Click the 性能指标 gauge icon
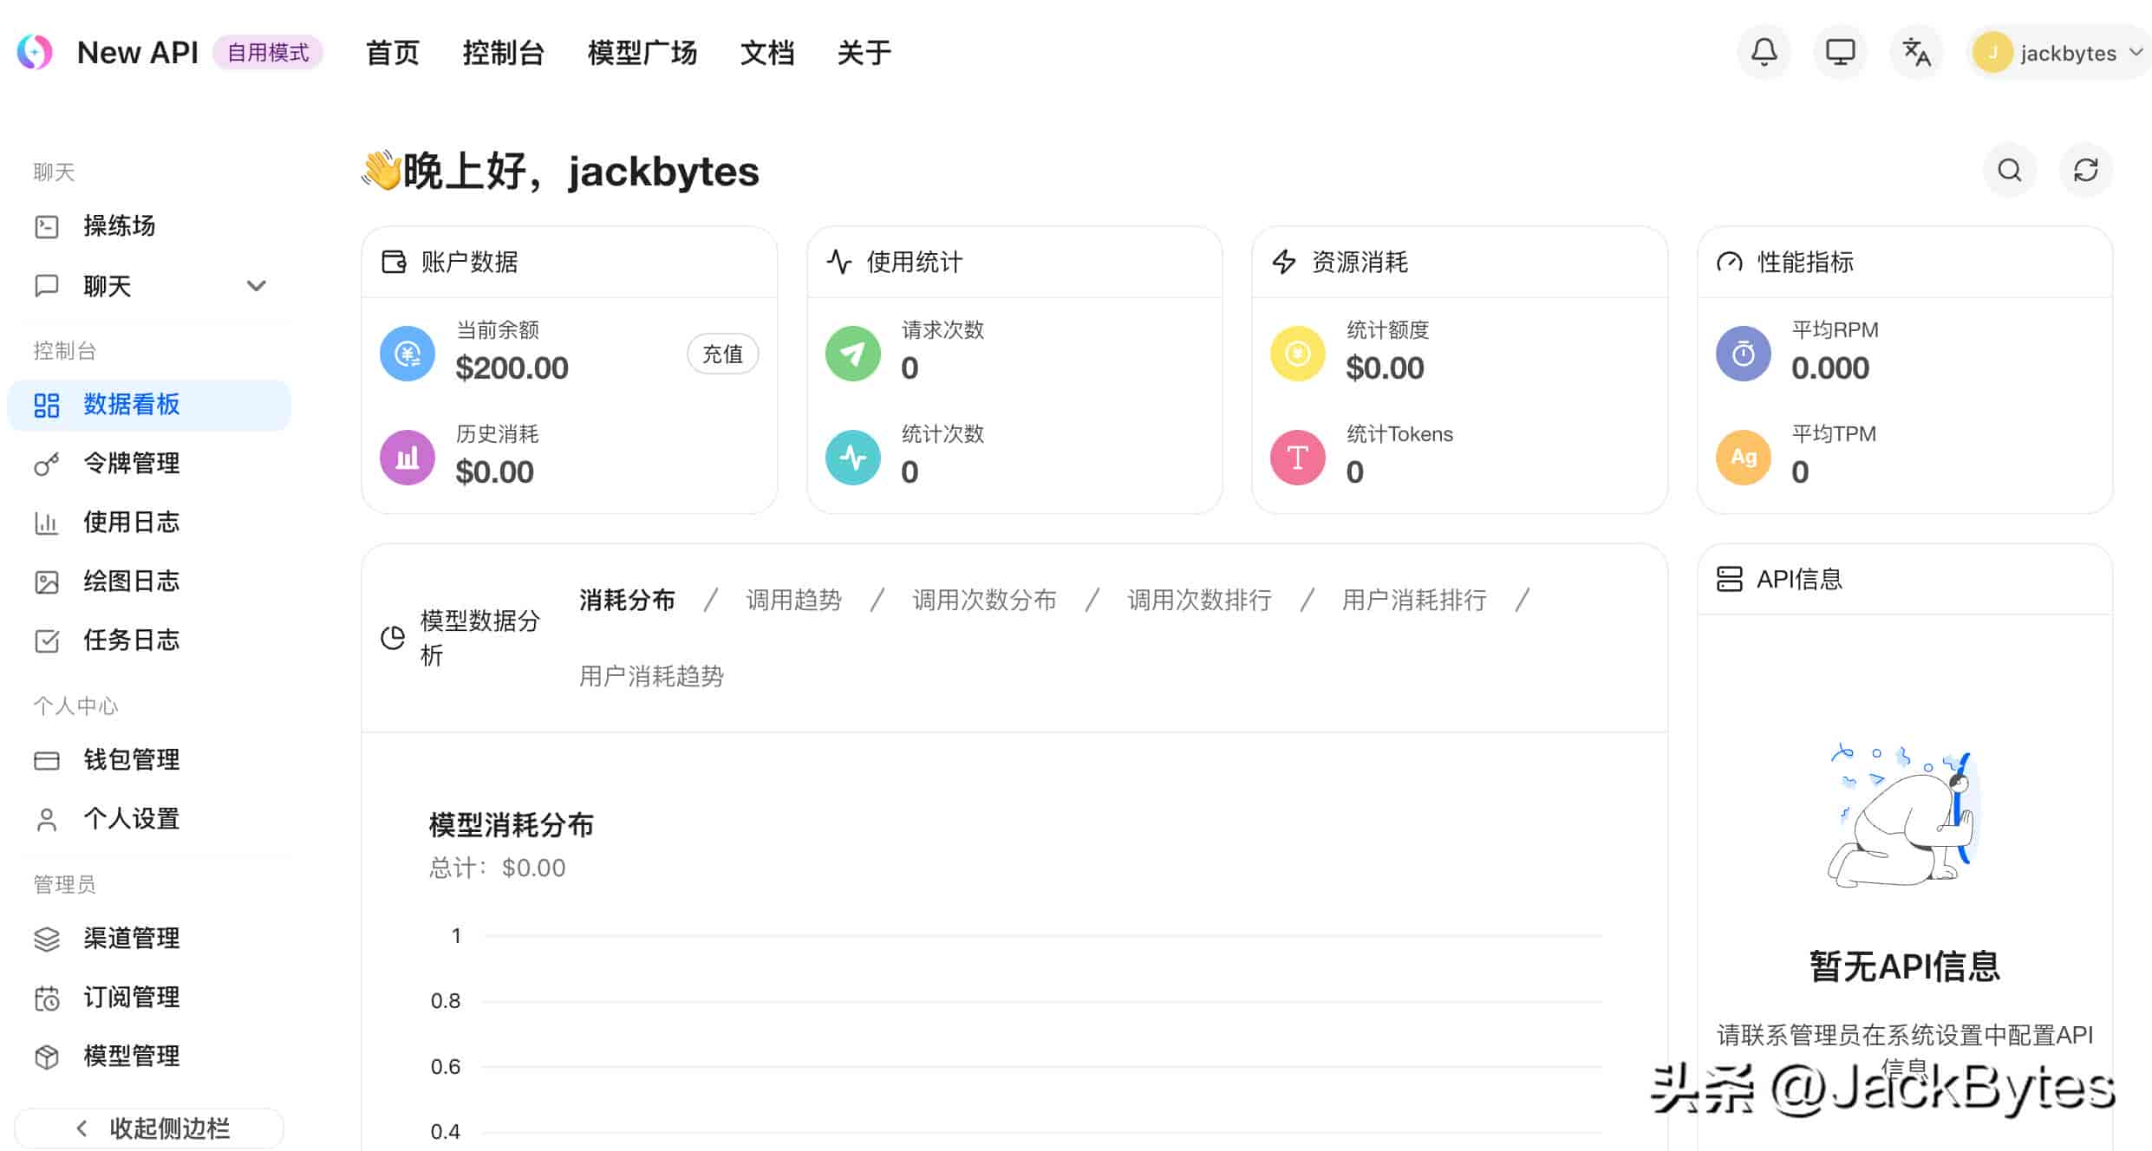Screen dimensions: 2152x1151 tap(1730, 262)
